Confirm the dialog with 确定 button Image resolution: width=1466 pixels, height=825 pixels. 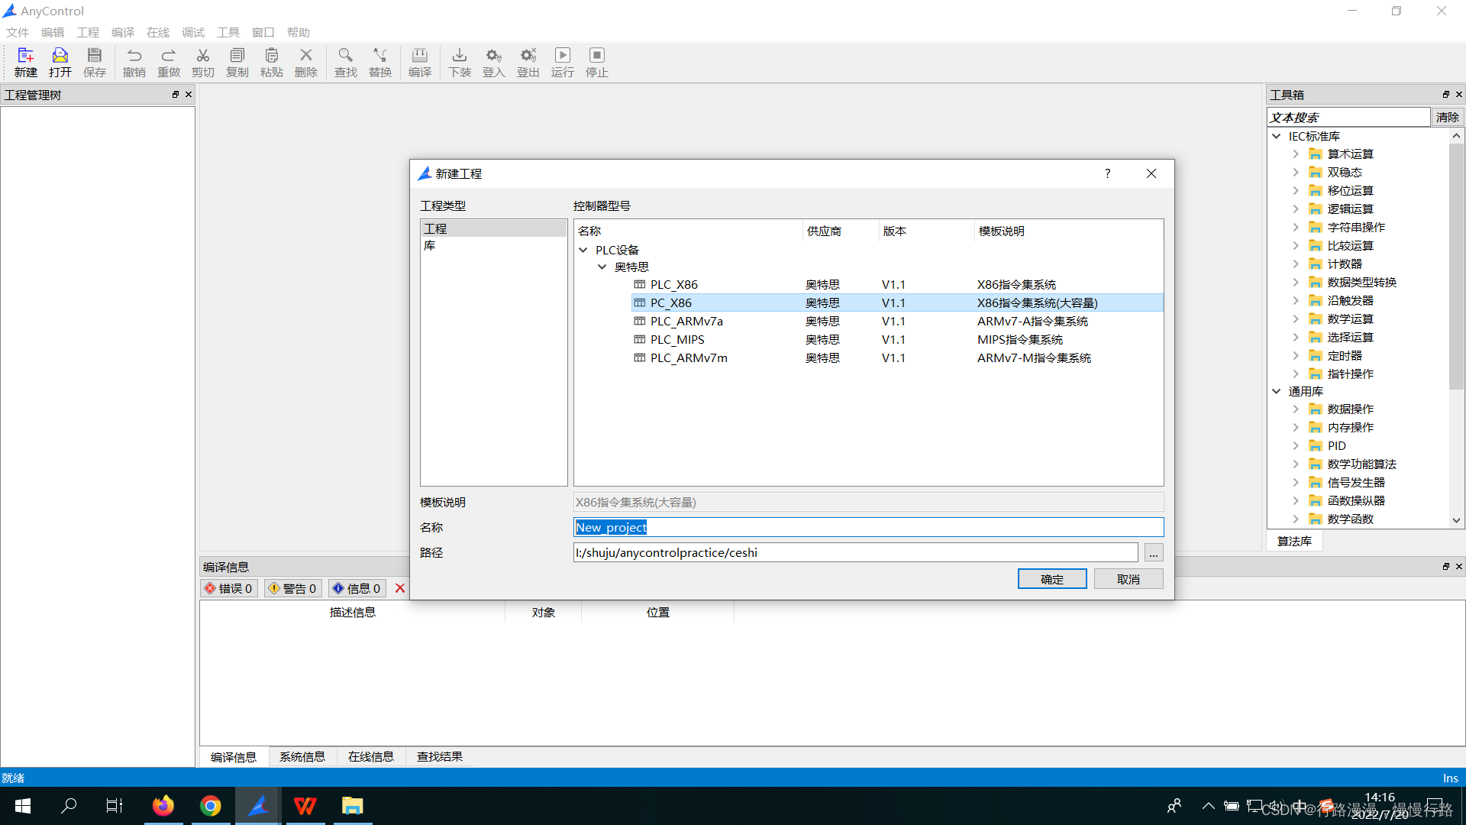[x=1051, y=578]
